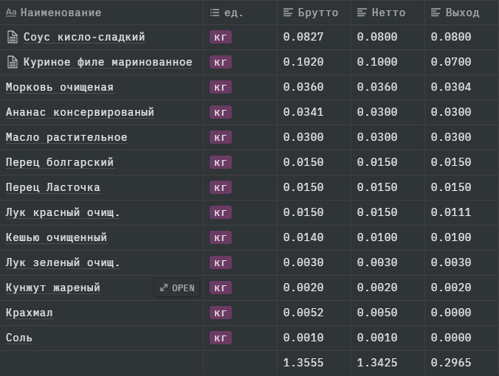Image resolution: width=499 pixels, height=376 pixels.
Task: Click the кг tag in Перец болгарский row
Action: pos(221,162)
